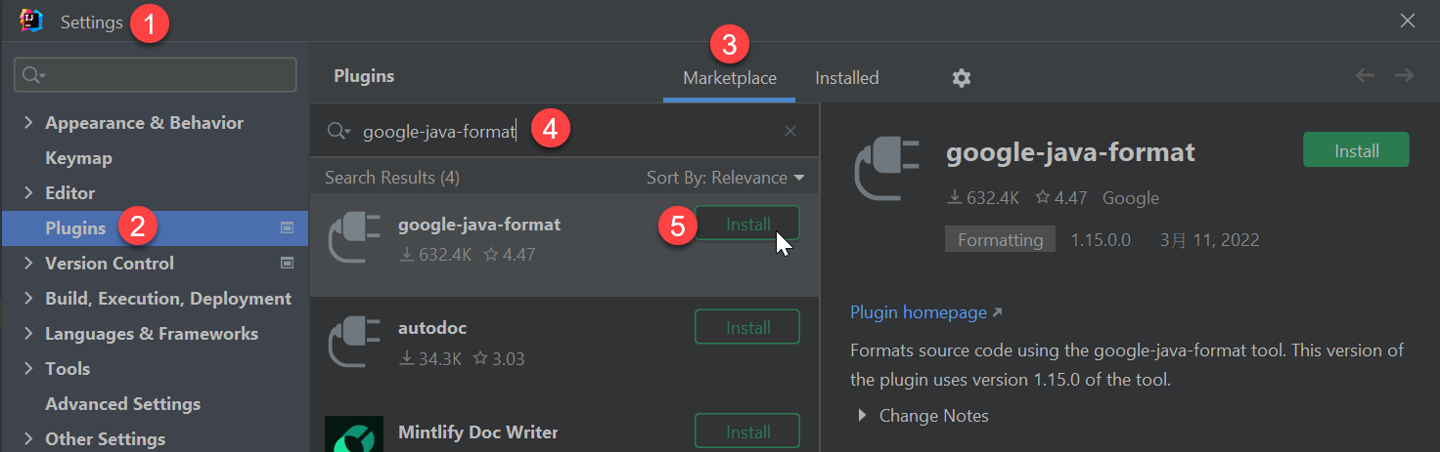Viewport: 1440px width, 452px height.
Task: Expand Build, Execution, Deployment section
Action: click(x=27, y=298)
